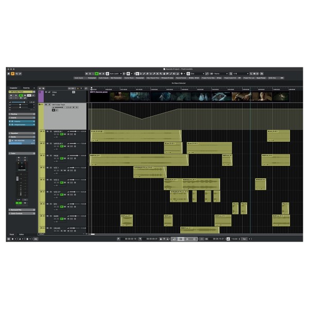Collapse the Inserts inspector section
Image resolution: width=309 pixels, height=309 pixels.
pos(22,117)
